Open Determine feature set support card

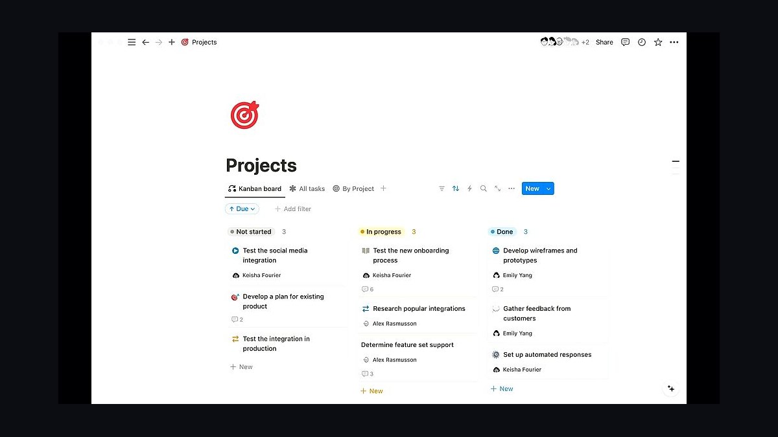pos(417,359)
